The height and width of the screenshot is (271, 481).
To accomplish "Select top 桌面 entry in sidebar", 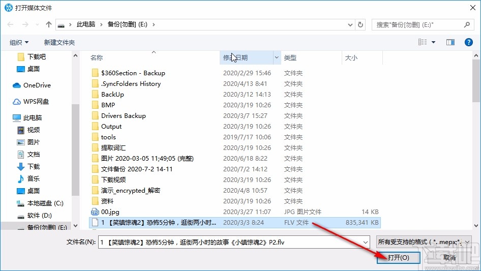I will (x=28, y=69).
